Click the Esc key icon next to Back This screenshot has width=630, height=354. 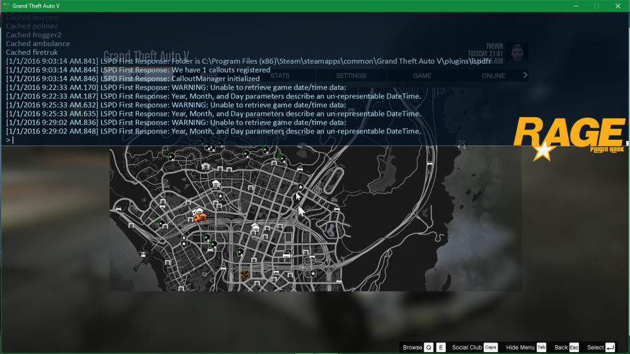[x=574, y=347]
